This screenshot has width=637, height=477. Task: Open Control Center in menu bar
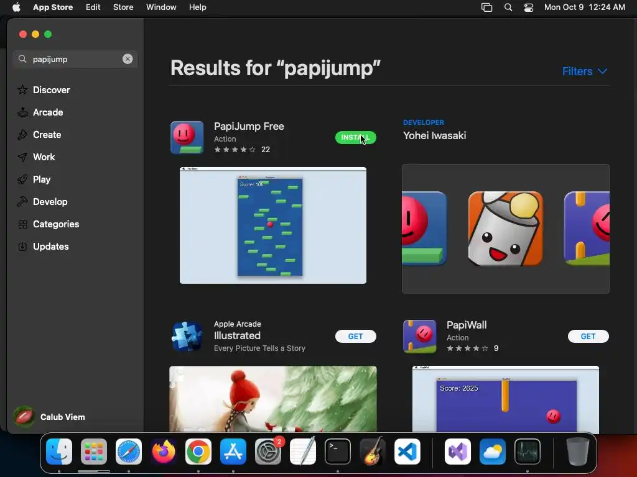(529, 7)
